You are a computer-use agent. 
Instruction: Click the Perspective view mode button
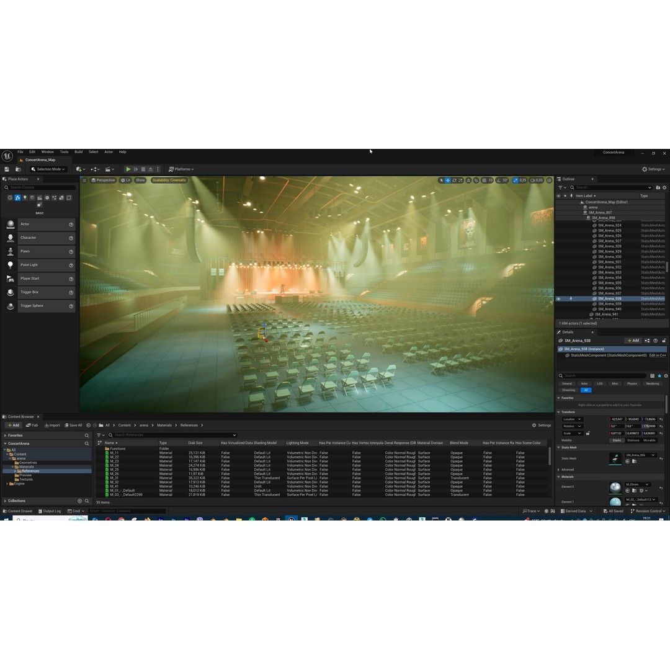tap(103, 181)
